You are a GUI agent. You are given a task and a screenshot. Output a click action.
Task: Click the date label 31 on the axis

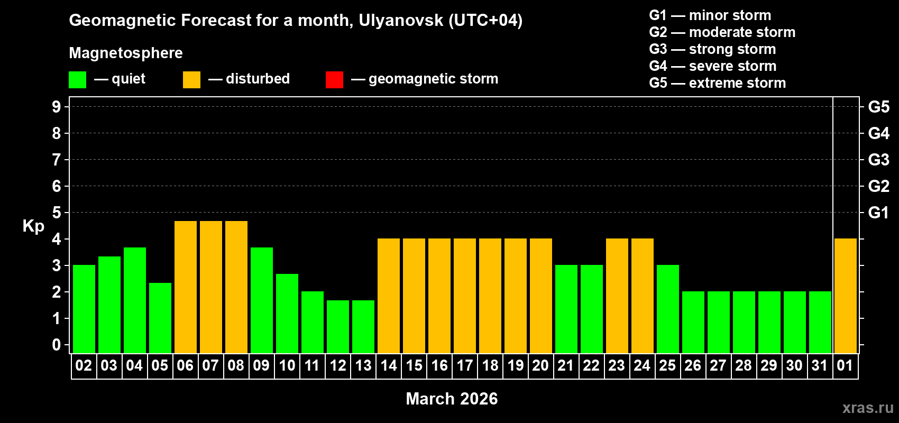pyautogui.click(x=820, y=366)
